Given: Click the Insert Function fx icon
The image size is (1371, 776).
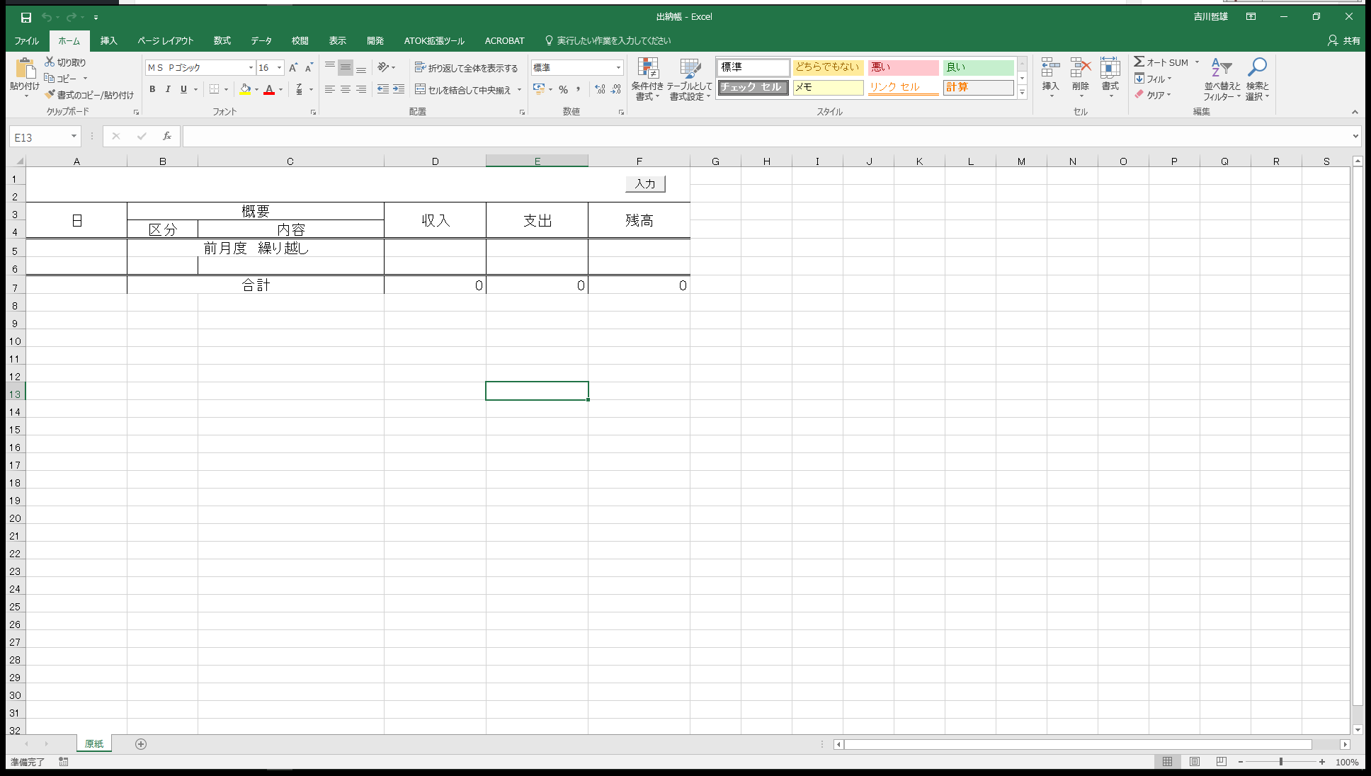Looking at the screenshot, I should [x=167, y=137].
